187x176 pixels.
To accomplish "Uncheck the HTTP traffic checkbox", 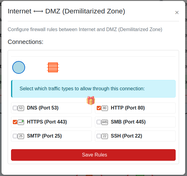I will (x=99, y=108).
